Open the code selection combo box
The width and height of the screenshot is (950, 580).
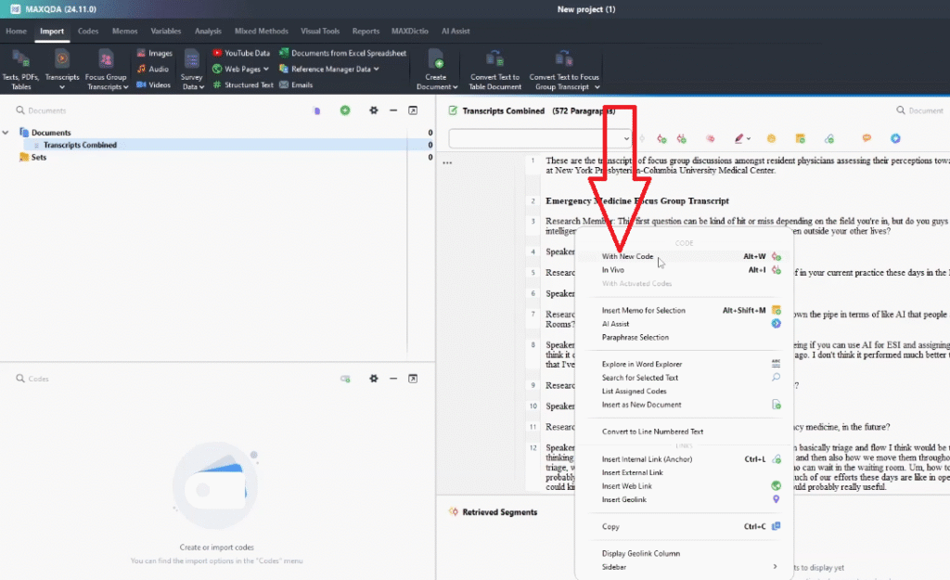pos(540,138)
